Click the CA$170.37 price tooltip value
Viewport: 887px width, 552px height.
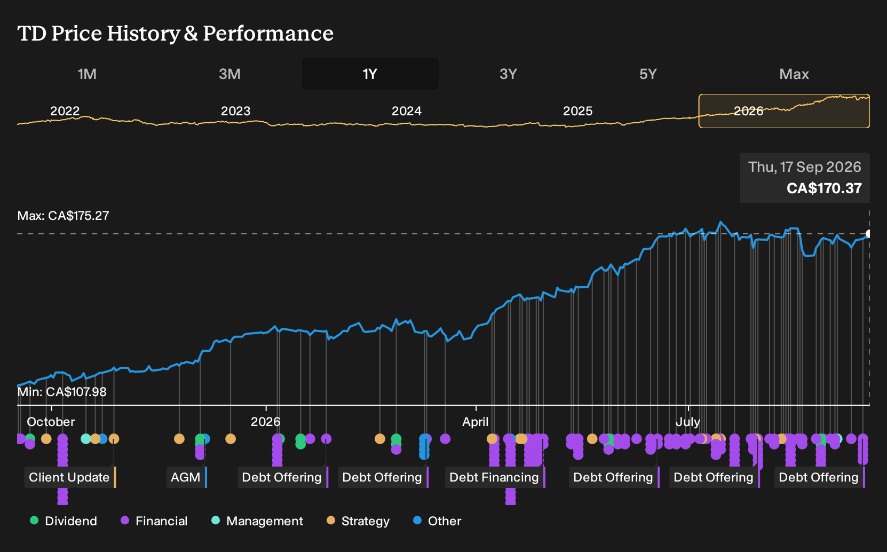(824, 188)
